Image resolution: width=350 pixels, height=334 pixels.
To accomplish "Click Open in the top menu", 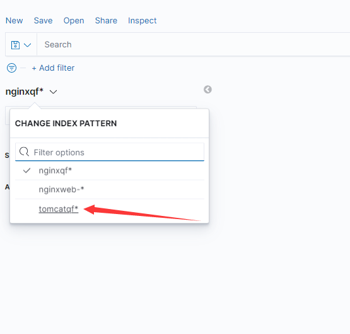I will pos(74,21).
